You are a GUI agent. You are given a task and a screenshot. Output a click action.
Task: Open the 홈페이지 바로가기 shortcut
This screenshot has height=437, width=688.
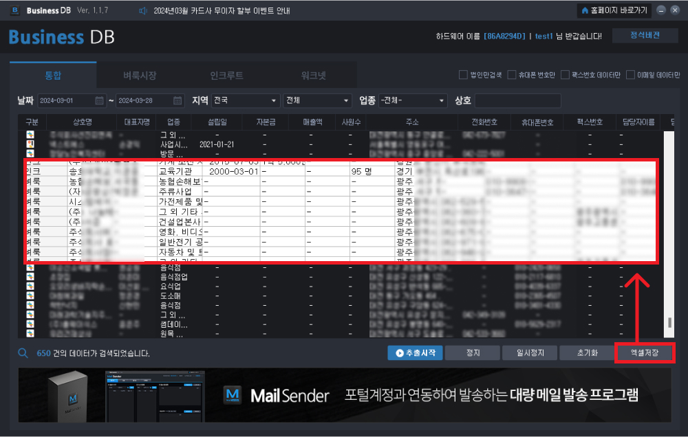pos(614,10)
